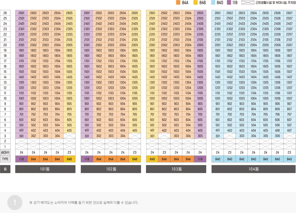Click the 세대수 row header label
The height and width of the screenshot is (213, 296).
point(5,152)
